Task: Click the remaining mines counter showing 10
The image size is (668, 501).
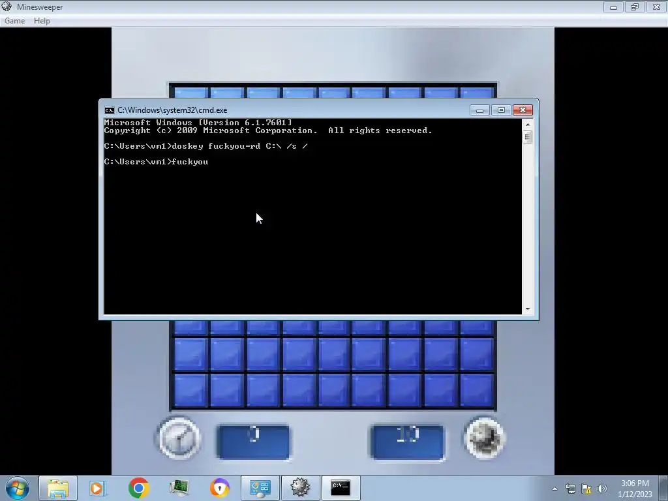Action: pyautogui.click(x=407, y=442)
